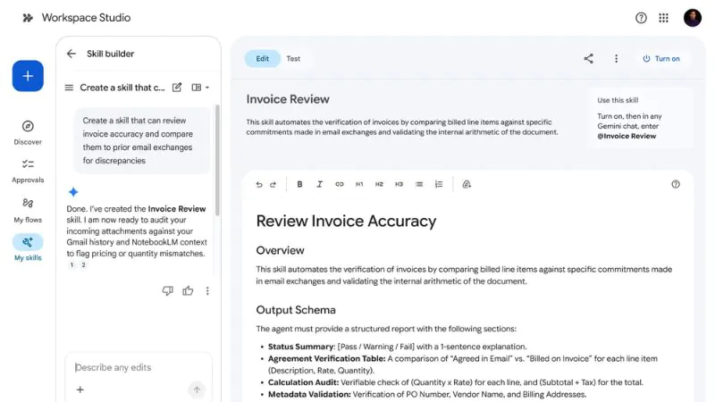Toggle italic formatting

point(320,184)
